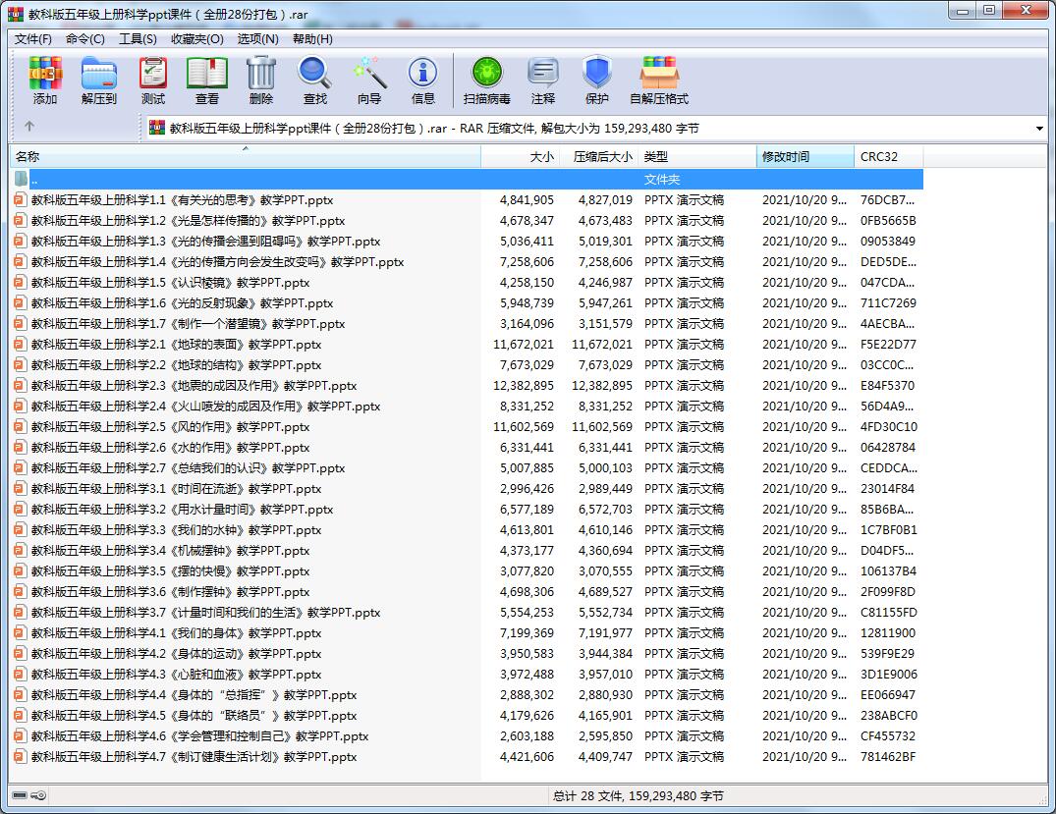The image size is (1056, 814).
Task: Click pptx icon of file 1.1《有关光的思考》
Action: coord(21,200)
